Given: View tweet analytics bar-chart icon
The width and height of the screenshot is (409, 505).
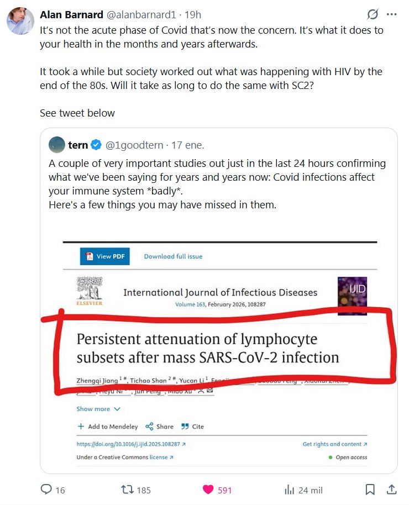Looking at the screenshot, I should [x=289, y=490].
